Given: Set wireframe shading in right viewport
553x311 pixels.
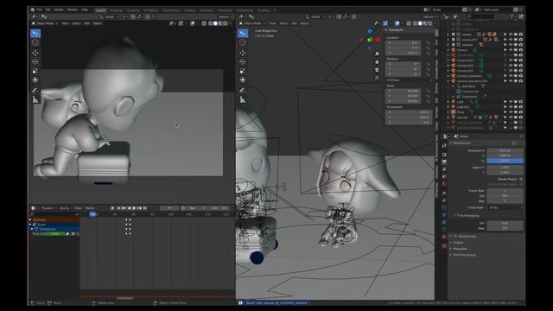Looking at the screenshot, I should [x=415, y=23].
